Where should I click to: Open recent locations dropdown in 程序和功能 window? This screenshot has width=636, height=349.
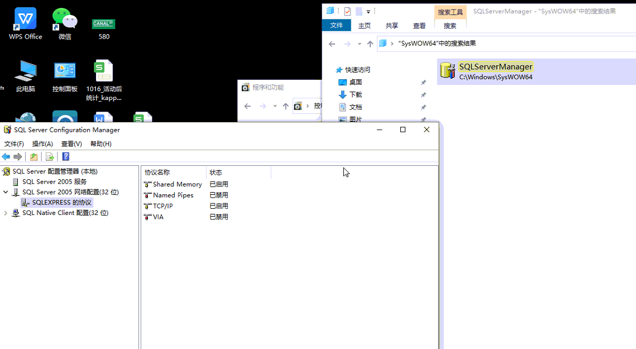[x=275, y=106]
